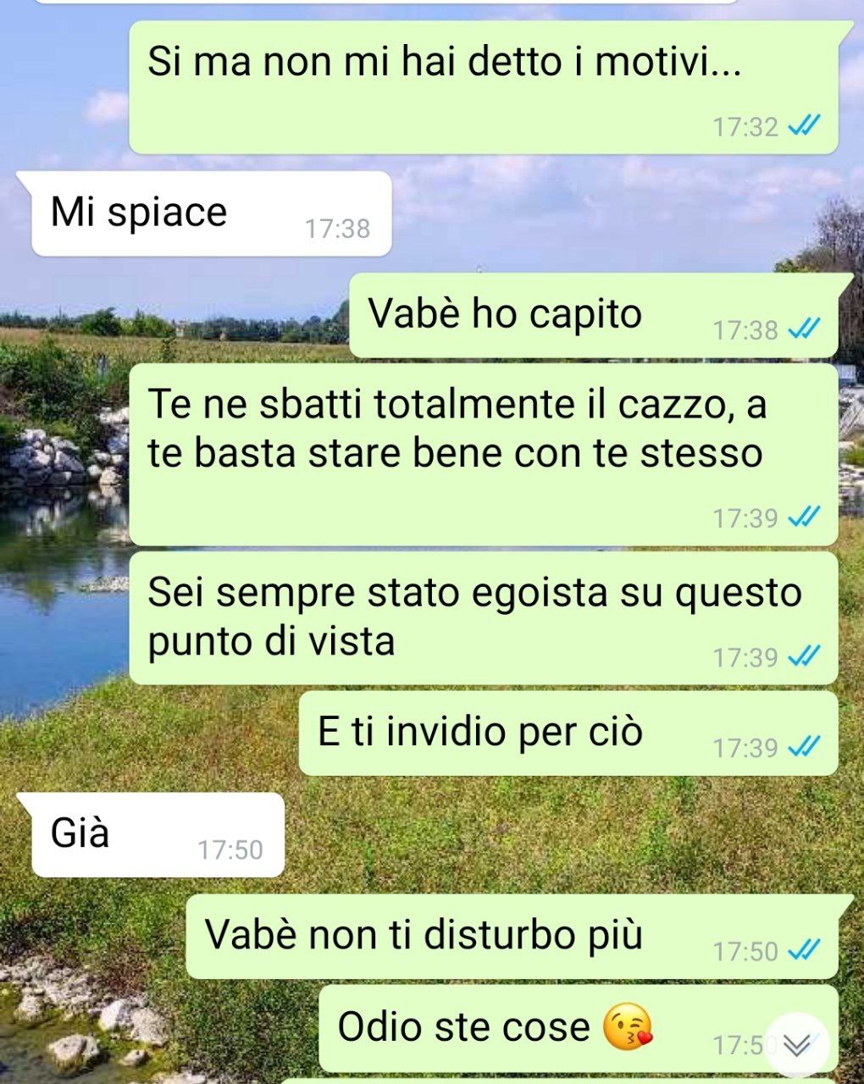Tap the 17:50 timestamp beside 'Già'

pos(230,849)
